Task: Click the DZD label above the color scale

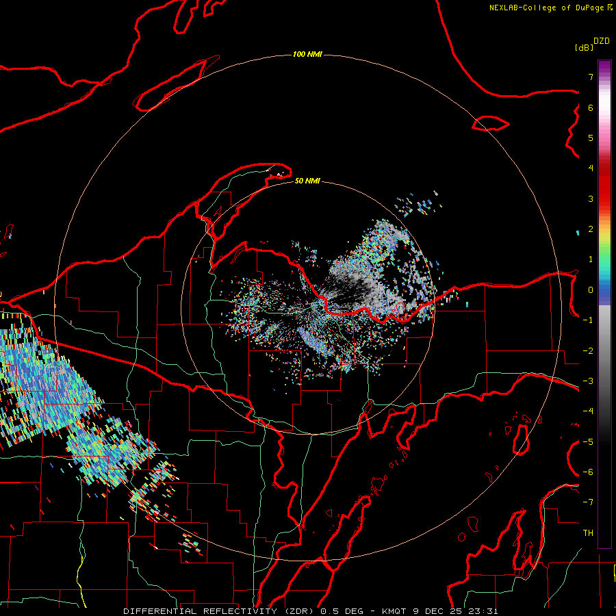Action: pyautogui.click(x=602, y=41)
